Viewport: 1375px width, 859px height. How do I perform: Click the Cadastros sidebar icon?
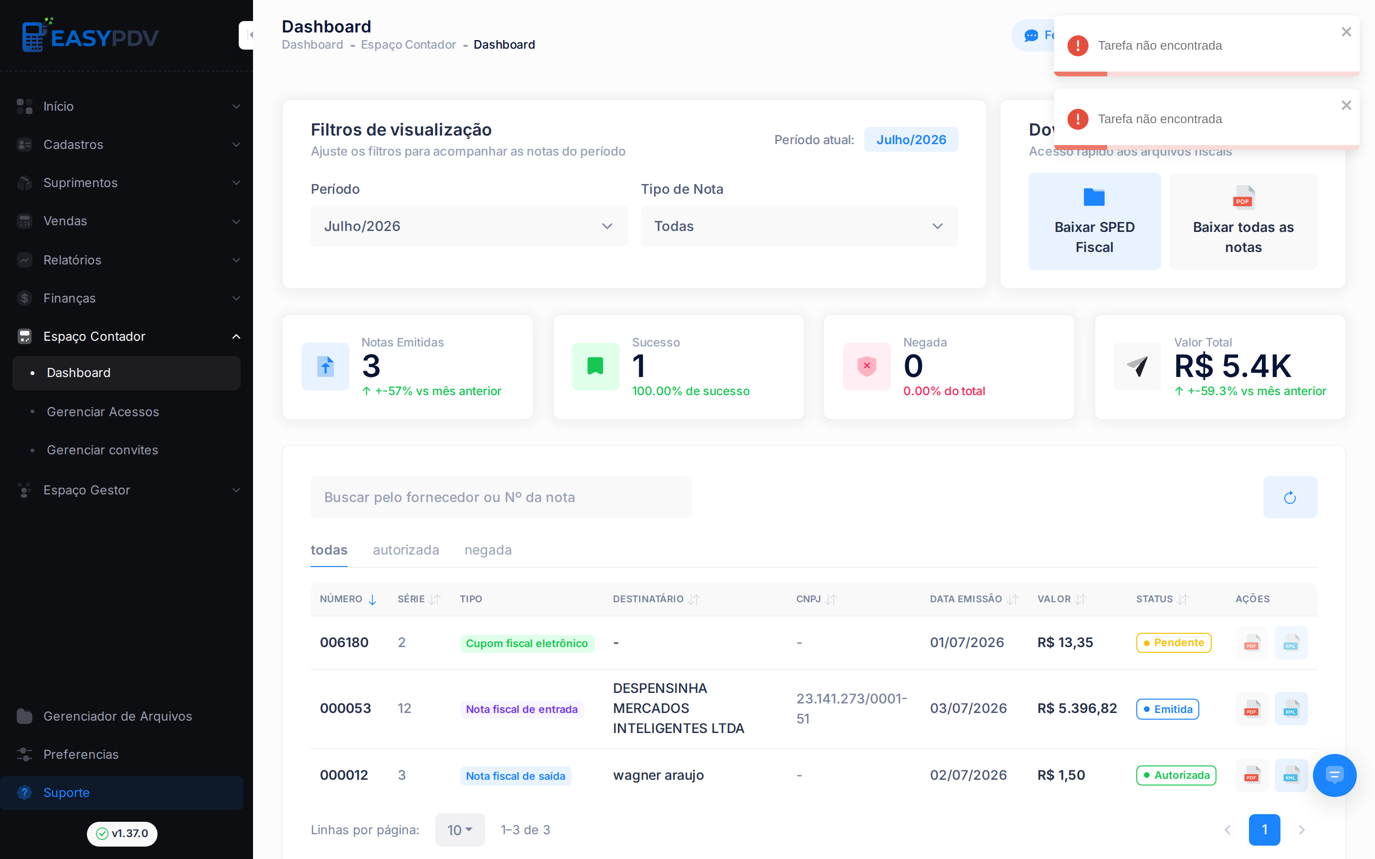[24, 144]
